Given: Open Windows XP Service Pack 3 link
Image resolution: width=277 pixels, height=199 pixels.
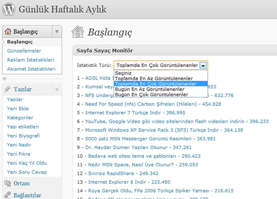Looking at the screenshot, I should (164, 130).
